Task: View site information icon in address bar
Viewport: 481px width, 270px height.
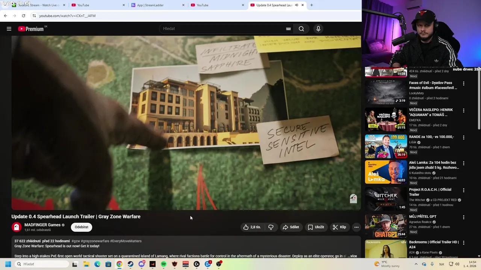Action: (x=34, y=16)
